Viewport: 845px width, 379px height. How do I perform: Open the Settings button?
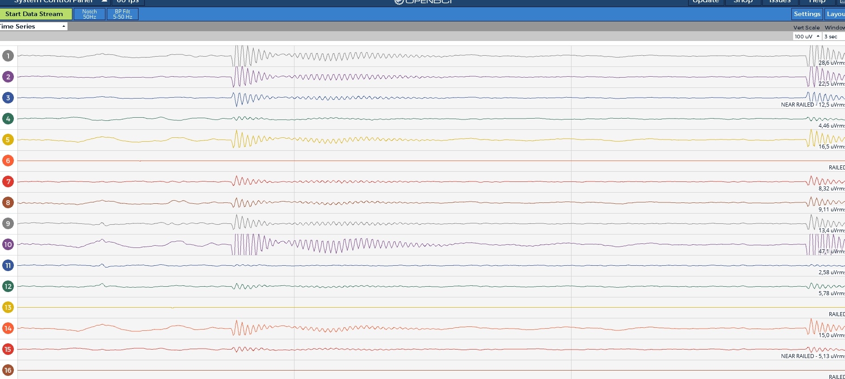(807, 14)
